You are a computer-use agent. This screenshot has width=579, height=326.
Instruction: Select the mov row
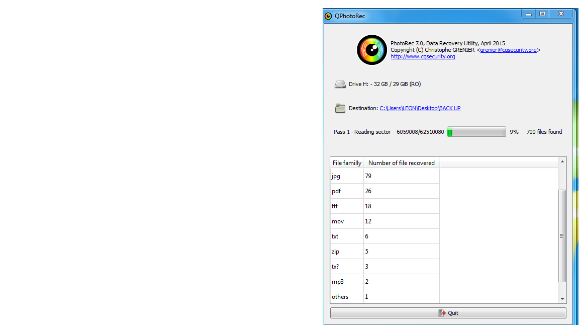(385, 221)
